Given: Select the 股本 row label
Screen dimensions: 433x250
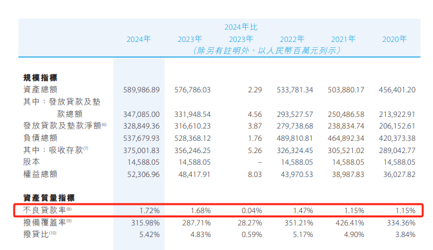Looking at the screenshot, I should (x=32, y=161).
